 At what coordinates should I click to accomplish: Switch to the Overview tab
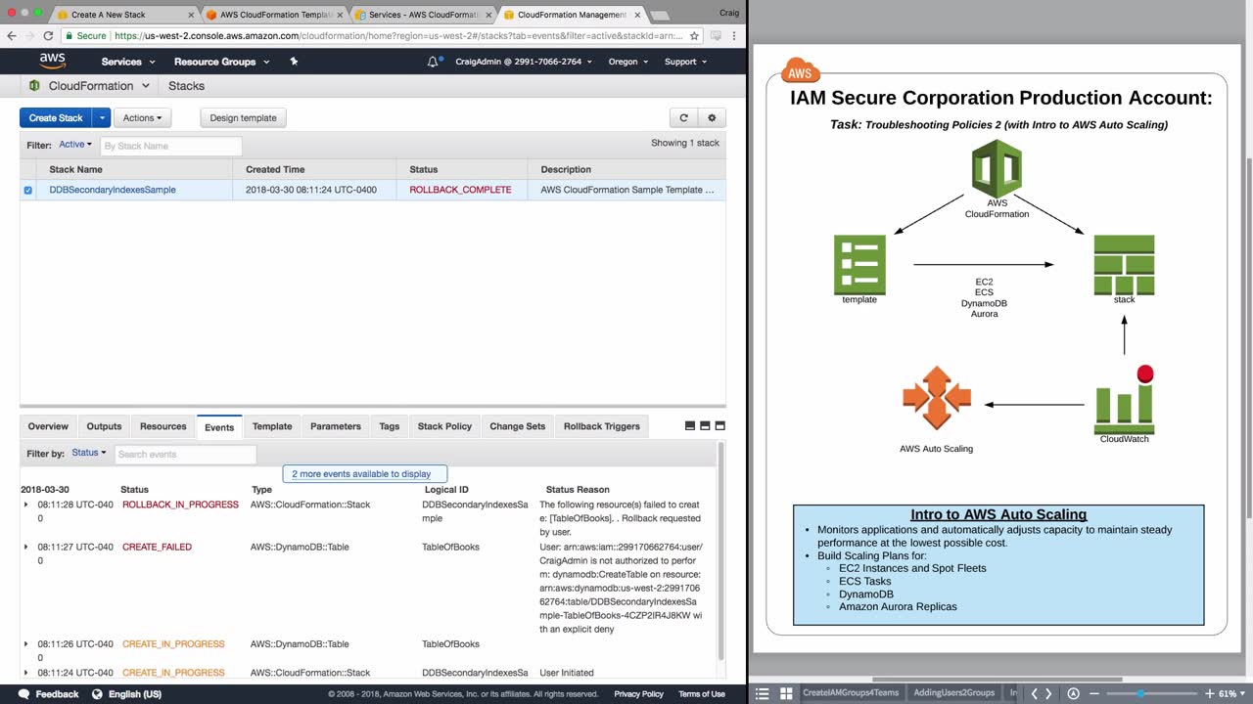pyautogui.click(x=48, y=426)
